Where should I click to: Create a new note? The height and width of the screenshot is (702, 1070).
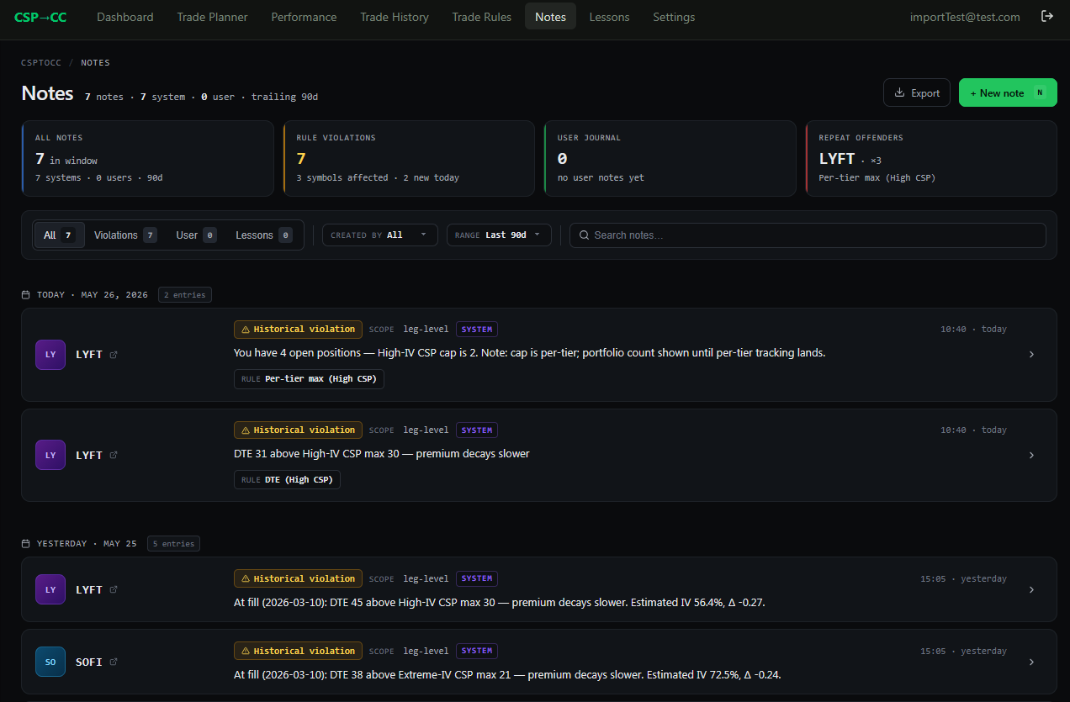click(x=1008, y=92)
